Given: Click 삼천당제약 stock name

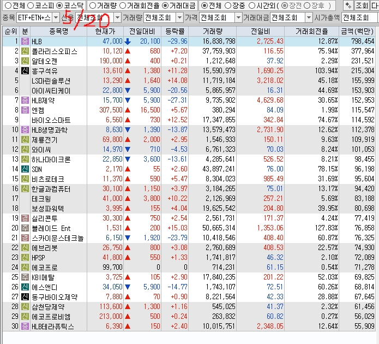Looking at the screenshot, I should coord(48,307).
